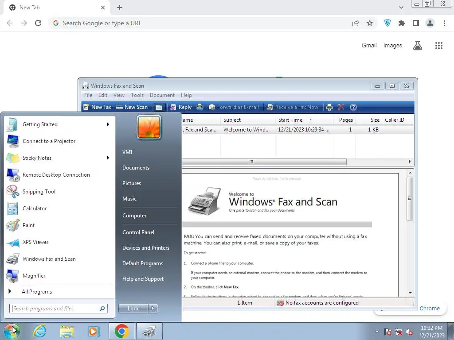Click the preview pane vertical scrollbar thumb
This screenshot has height=340, width=454.
pos(410,198)
